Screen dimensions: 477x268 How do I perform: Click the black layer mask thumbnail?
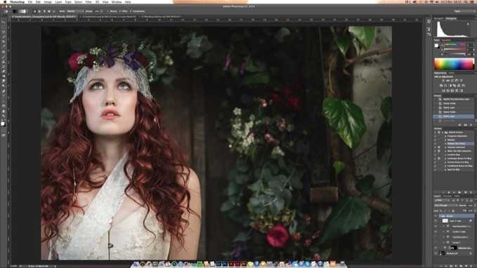pos(454,248)
